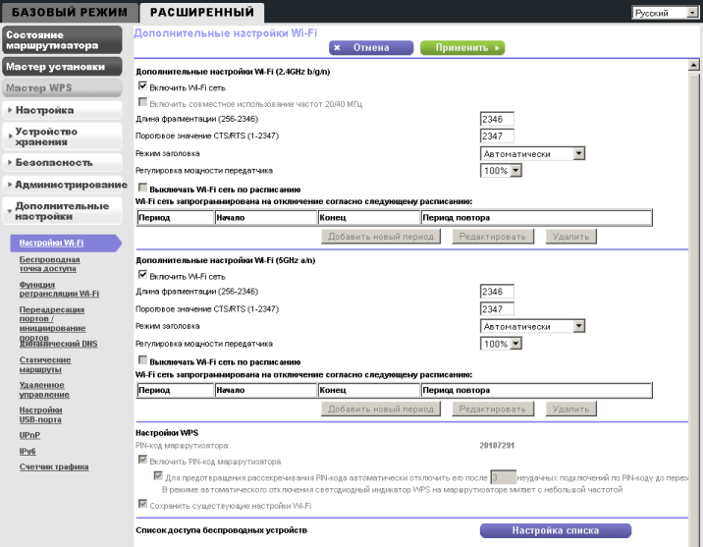The image size is (703, 547).
Task: Collapse Дополнительные настройки section
Action: pos(62,211)
